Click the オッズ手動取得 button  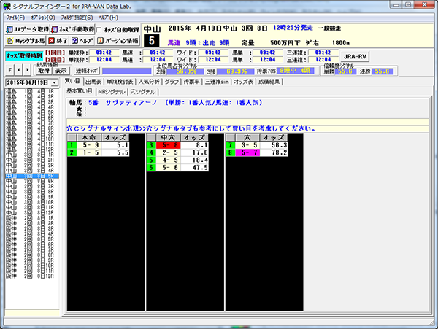coord(72,30)
